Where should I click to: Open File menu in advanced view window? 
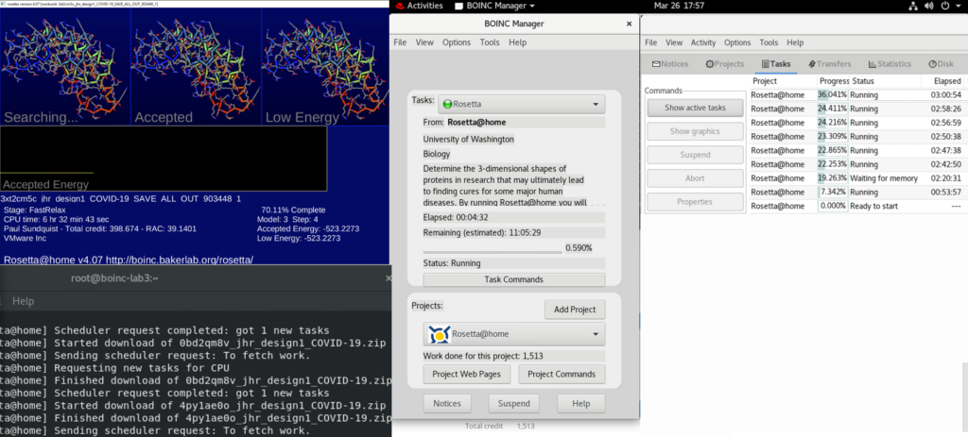[x=650, y=42]
